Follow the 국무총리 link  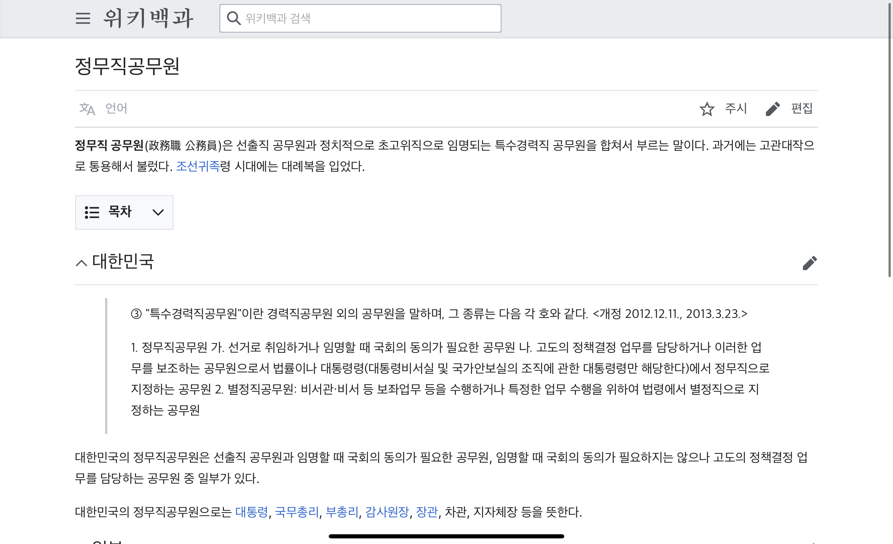pos(297,512)
